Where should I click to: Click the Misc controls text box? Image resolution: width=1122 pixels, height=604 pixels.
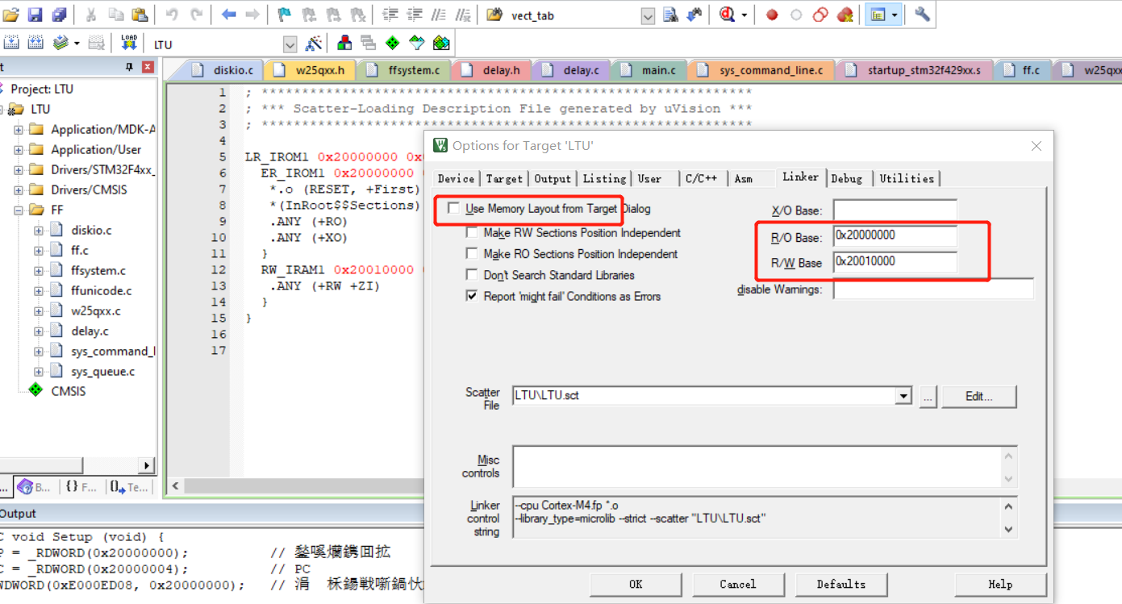click(x=757, y=467)
